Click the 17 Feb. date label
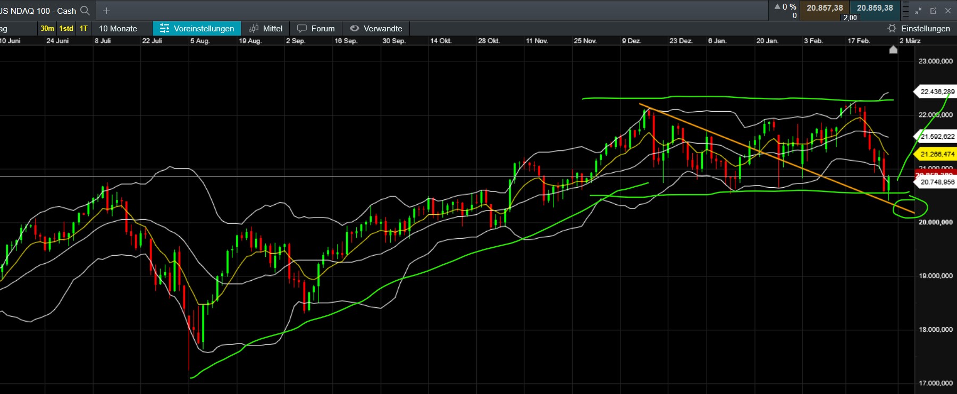 click(859, 41)
